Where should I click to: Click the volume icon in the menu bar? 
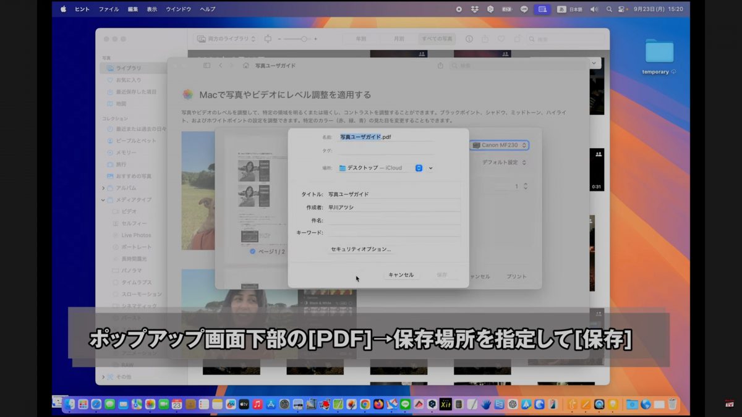coord(594,9)
